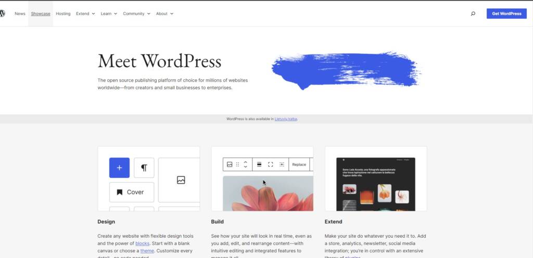533x258 pixels.
Task: Click the Cover block button
Action: point(132,192)
